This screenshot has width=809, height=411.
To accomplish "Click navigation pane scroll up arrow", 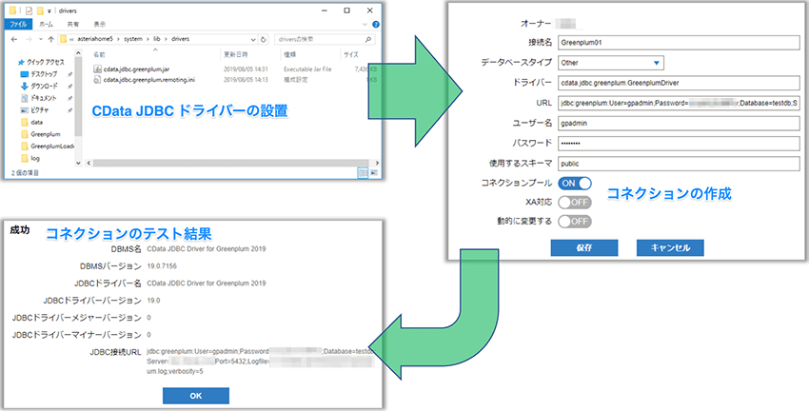I will point(78,51).
